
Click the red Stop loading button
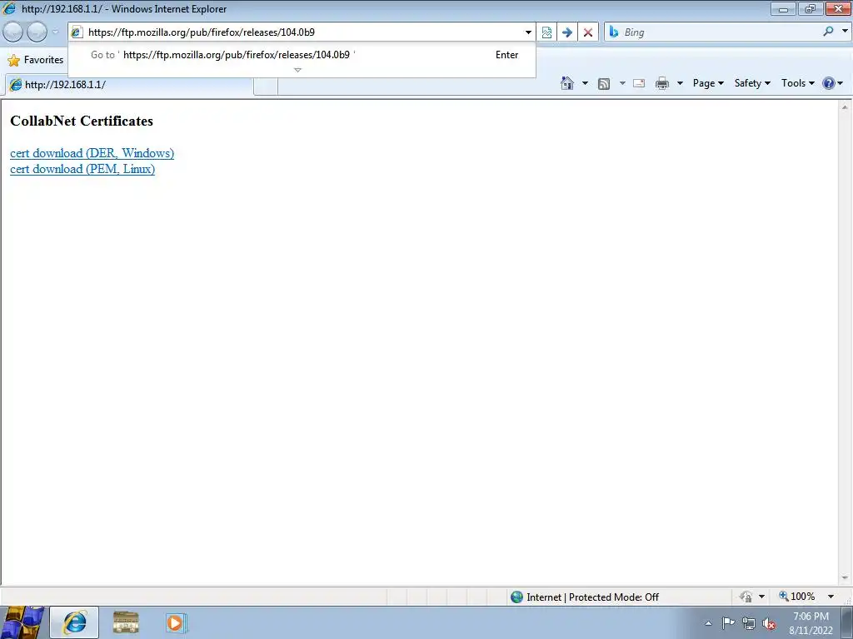588,32
